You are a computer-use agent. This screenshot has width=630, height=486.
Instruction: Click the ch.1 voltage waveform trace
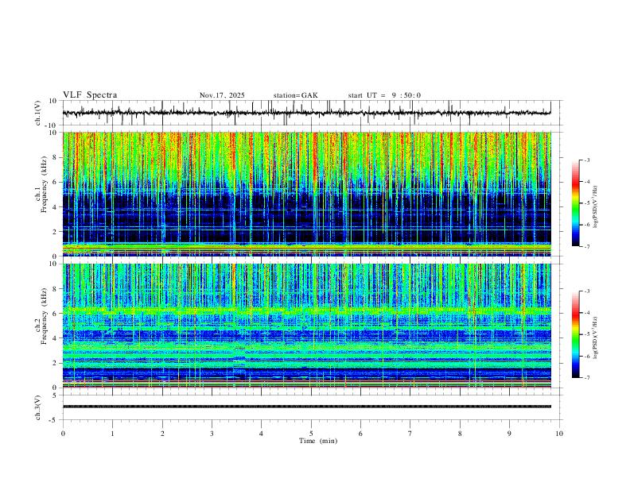coord(306,113)
